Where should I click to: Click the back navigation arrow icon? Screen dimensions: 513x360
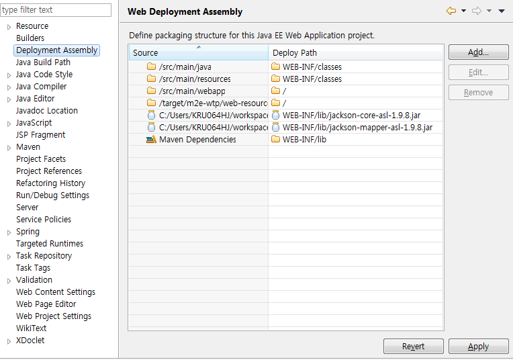[x=451, y=11]
